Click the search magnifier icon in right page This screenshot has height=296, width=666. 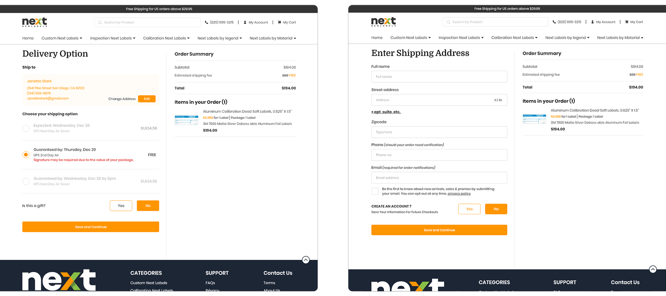[x=448, y=22]
